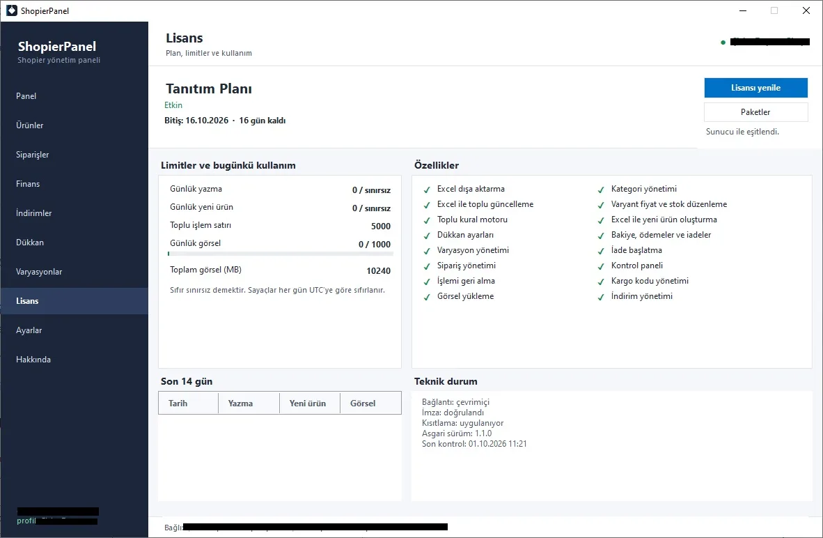
Task: Click the Yazma column header
Action: coord(249,403)
